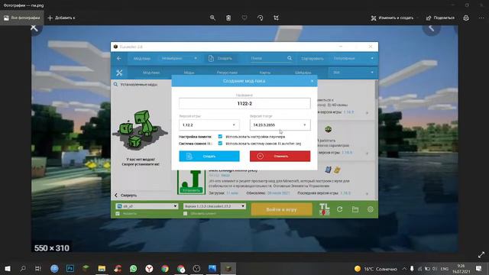Click the ENG language indicator
The width and height of the screenshot is (489, 275).
[445, 268]
